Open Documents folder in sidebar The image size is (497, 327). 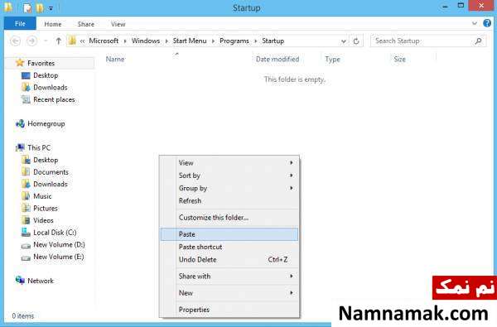(x=51, y=172)
